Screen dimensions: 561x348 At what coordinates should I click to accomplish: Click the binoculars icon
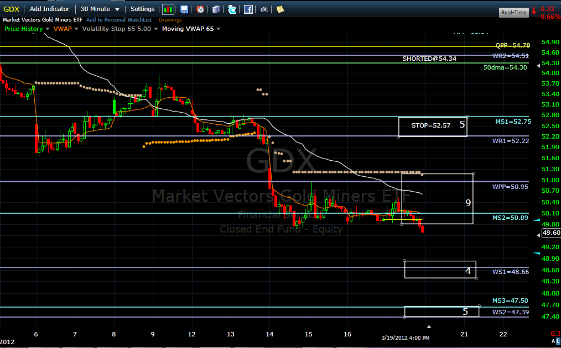pos(264,9)
